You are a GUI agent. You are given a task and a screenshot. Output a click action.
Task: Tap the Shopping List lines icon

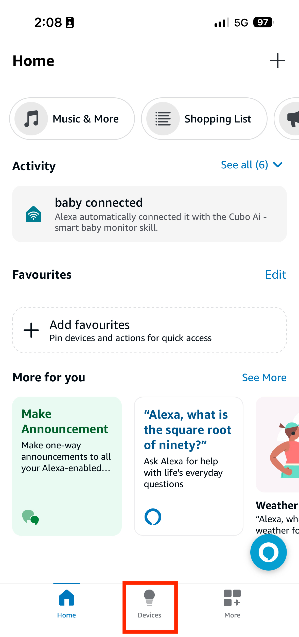point(163,119)
